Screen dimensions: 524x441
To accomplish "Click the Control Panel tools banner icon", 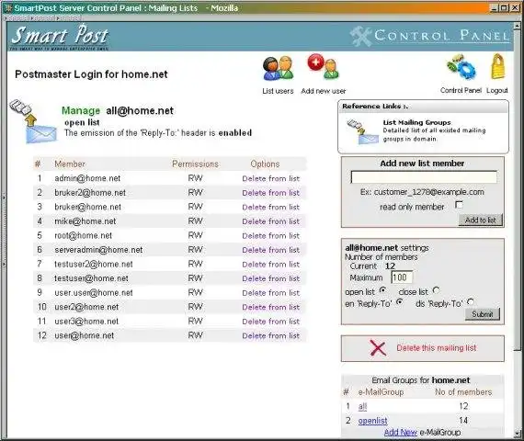I will [x=360, y=36].
